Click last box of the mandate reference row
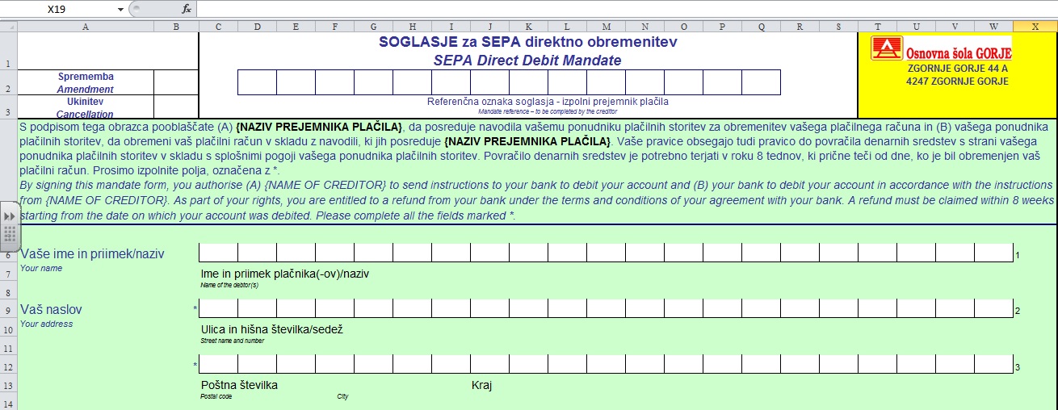This screenshot has height=410, width=1058. (761, 82)
